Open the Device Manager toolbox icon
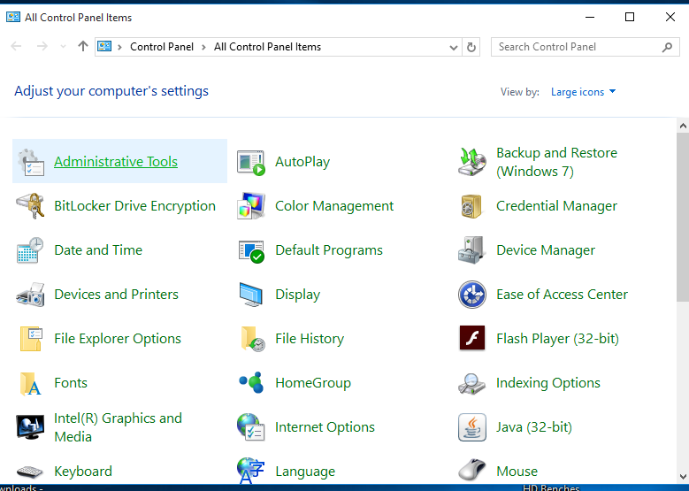 pos(472,250)
